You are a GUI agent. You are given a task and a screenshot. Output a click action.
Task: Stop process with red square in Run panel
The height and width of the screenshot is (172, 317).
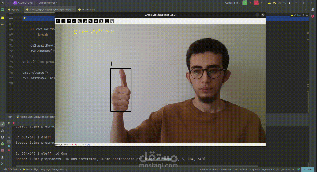click(13, 123)
